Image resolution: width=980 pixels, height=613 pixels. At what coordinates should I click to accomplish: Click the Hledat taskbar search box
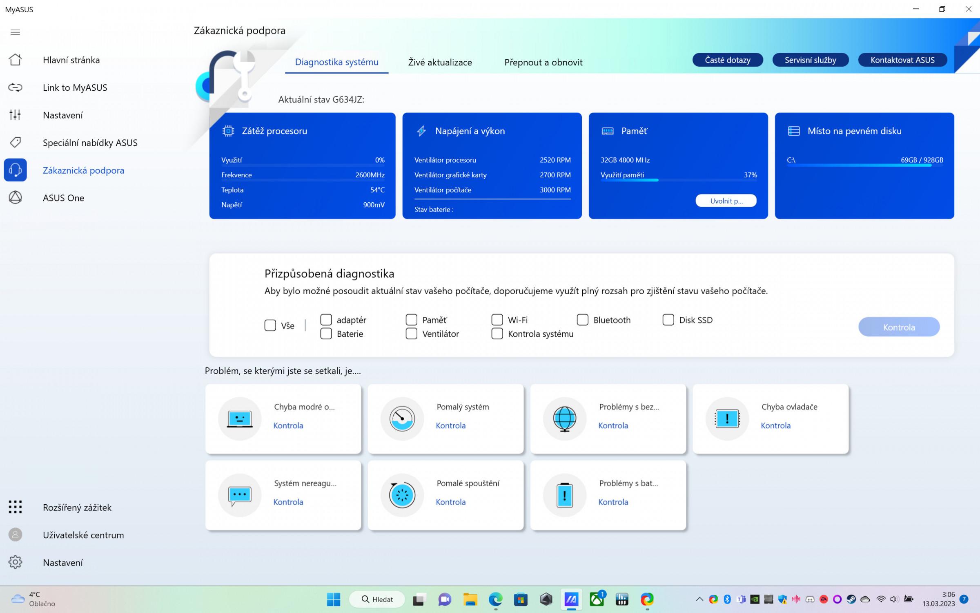[377, 599]
